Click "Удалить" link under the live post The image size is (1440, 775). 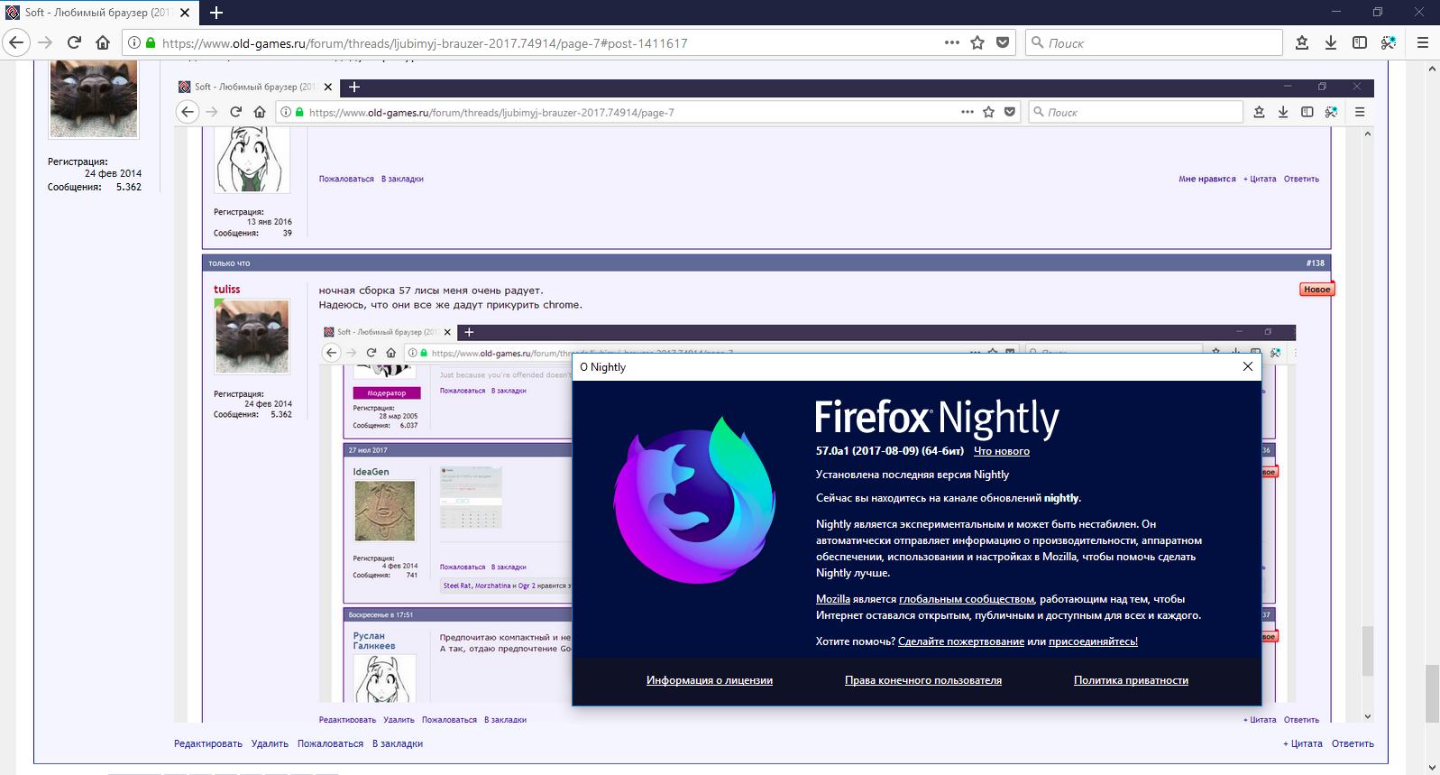(270, 743)
